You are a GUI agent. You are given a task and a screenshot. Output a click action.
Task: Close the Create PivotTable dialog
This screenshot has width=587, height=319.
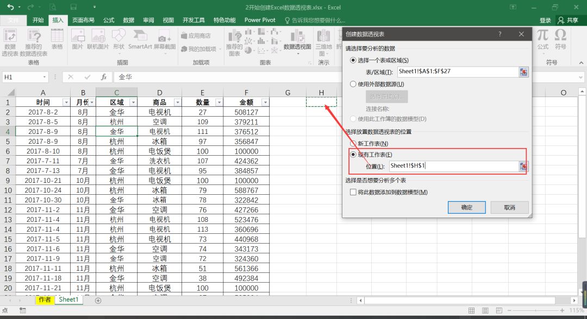pyautogui.click(x=521, y=34)
